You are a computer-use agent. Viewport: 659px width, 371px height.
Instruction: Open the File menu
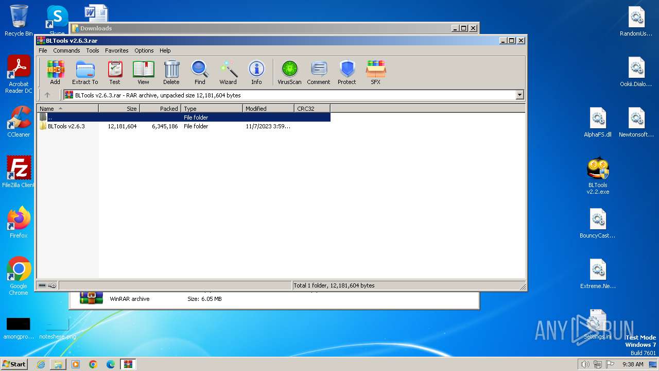(43, 50)
